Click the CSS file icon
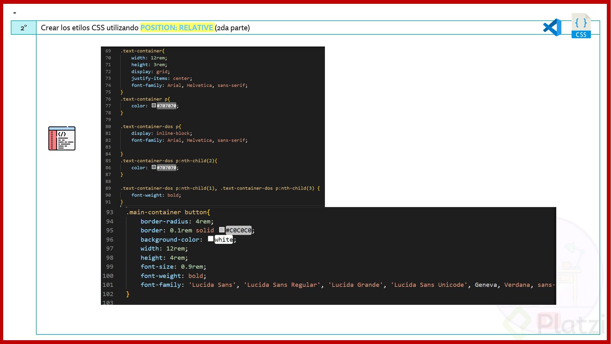611x344 pixels. pyautogui.click(x=581, y=26)
